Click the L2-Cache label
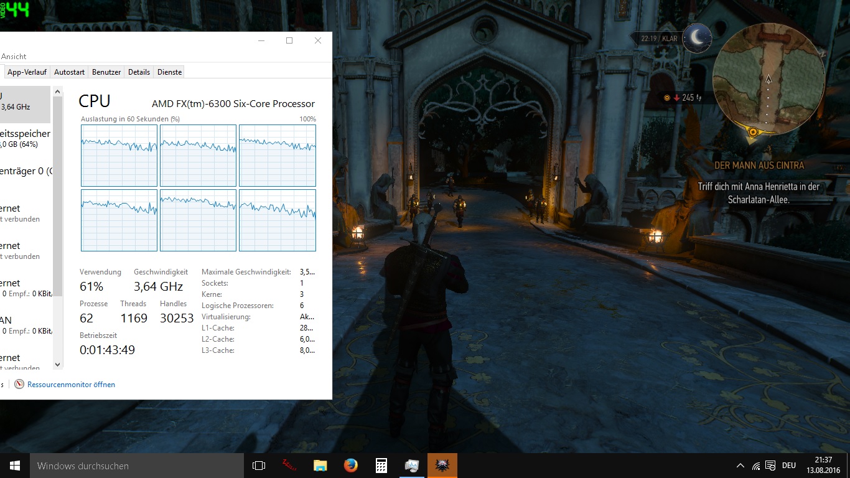Screen dimensions: 850x478 [x=218, y=339]
